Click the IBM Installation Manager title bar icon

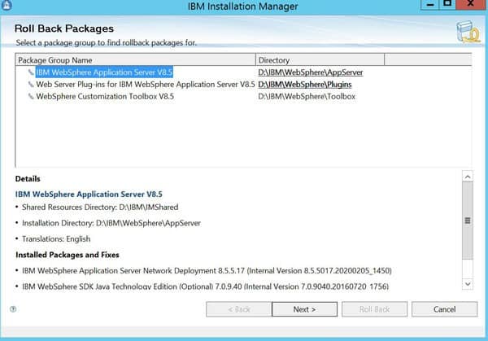point(7,5)
